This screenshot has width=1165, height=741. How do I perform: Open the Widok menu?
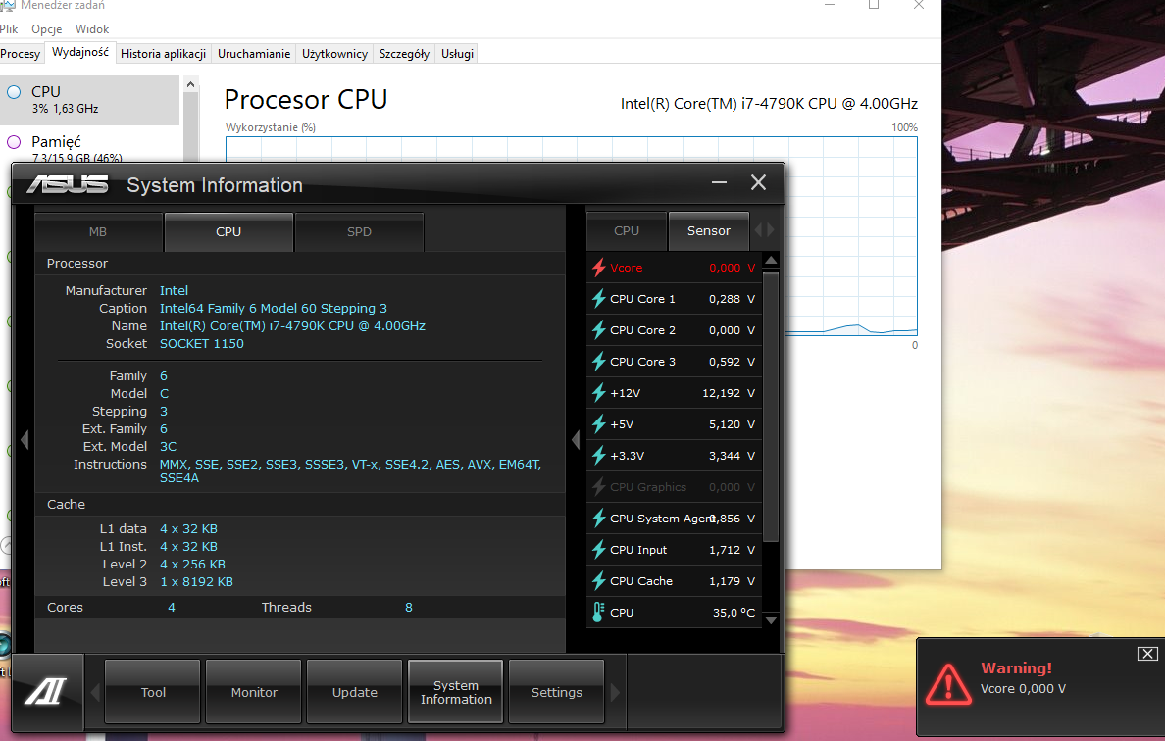[x=92, y=29]
